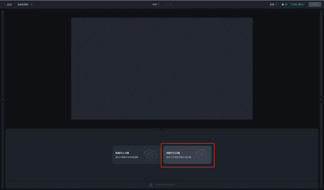Click the 00:00:00 timecode display
The image size is (324, 190).
point(165,185)
